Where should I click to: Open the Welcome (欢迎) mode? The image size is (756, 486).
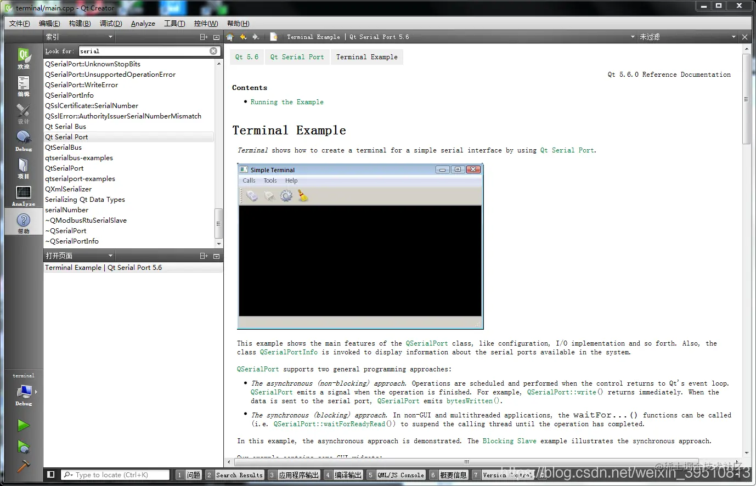(24, 58)
